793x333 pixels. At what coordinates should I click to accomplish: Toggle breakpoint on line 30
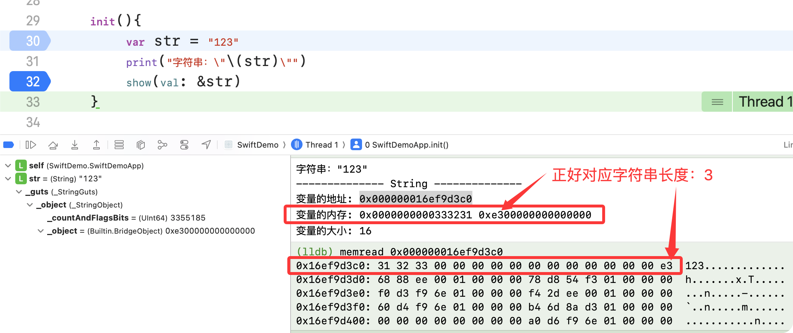[x=30, y=41]
